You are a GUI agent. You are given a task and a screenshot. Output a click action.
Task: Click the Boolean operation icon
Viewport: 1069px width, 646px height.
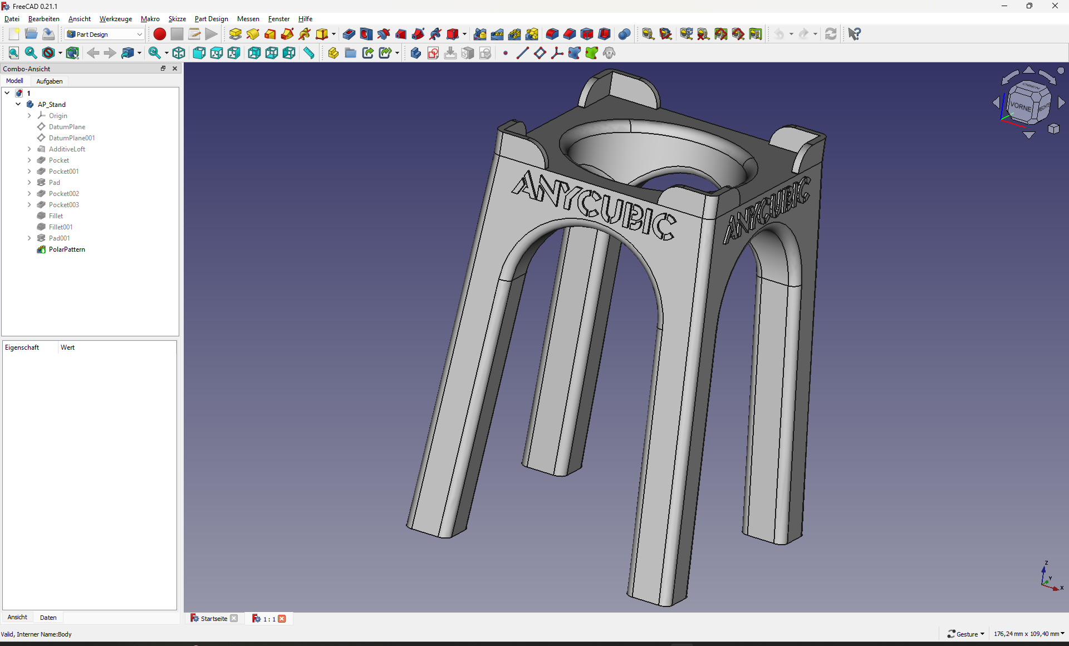pyautogui.click(x=625, y=34)
